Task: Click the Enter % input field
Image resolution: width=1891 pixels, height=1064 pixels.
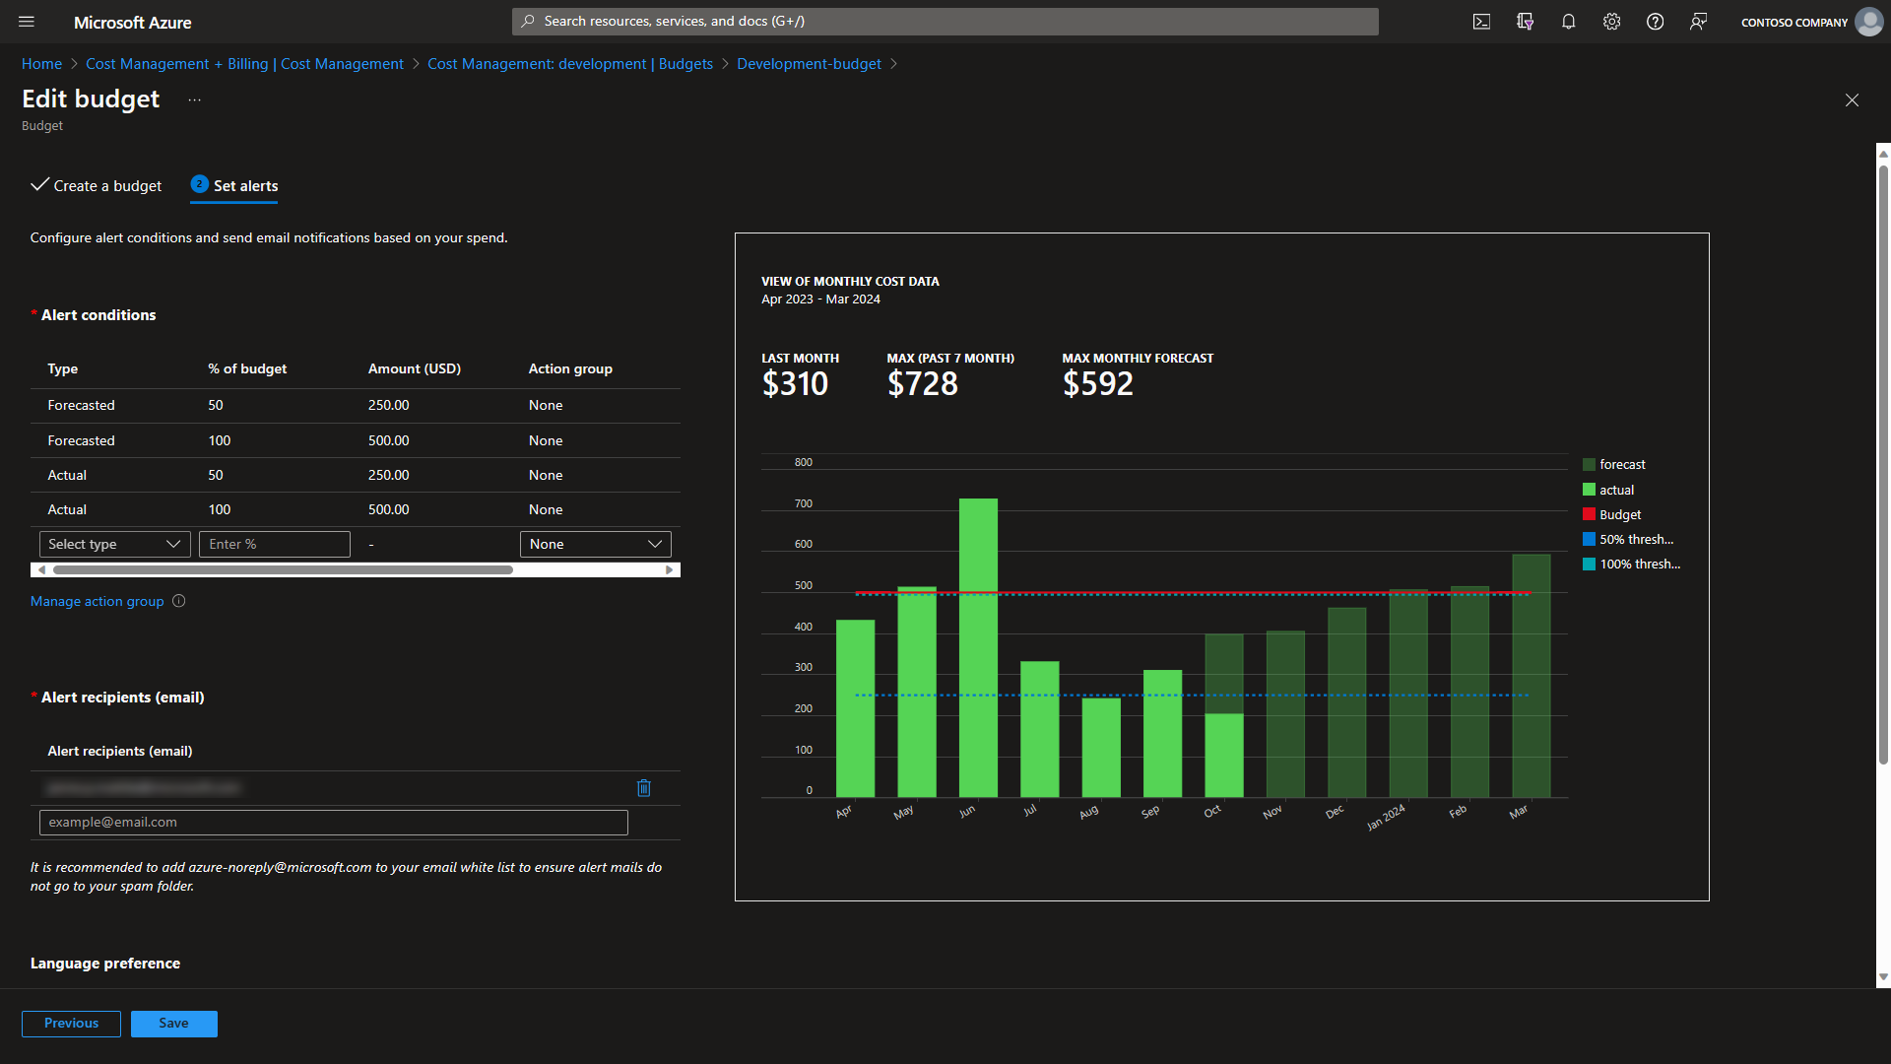Action: tap(274, 544)
